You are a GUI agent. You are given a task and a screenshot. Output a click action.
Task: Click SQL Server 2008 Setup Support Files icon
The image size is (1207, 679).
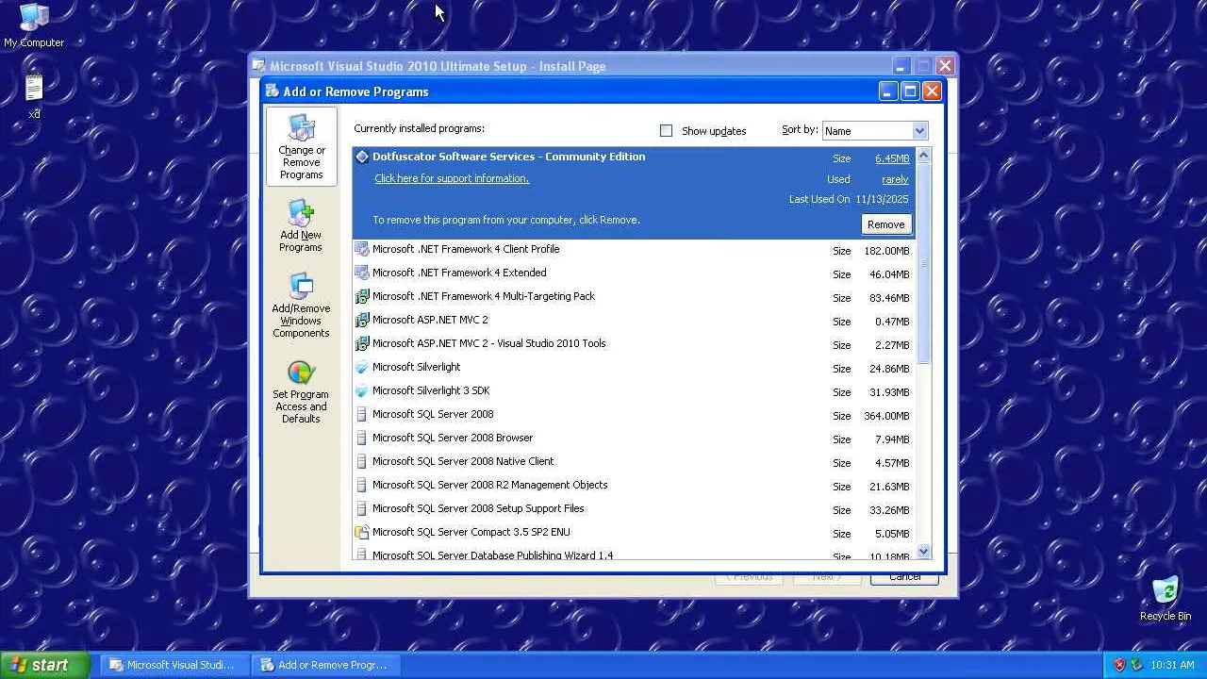coord(361,509)
